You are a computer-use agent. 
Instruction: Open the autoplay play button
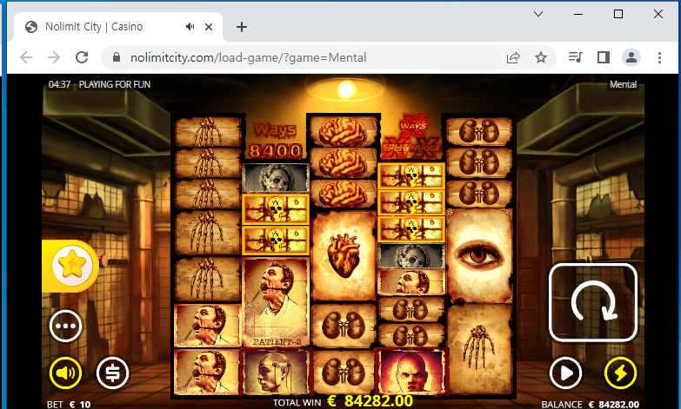click(x=565, y=373)
